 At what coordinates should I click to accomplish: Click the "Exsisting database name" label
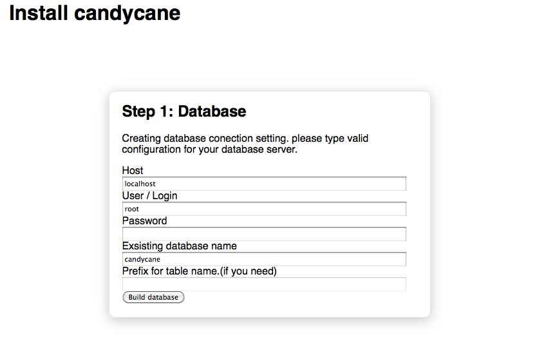[179, 246]
